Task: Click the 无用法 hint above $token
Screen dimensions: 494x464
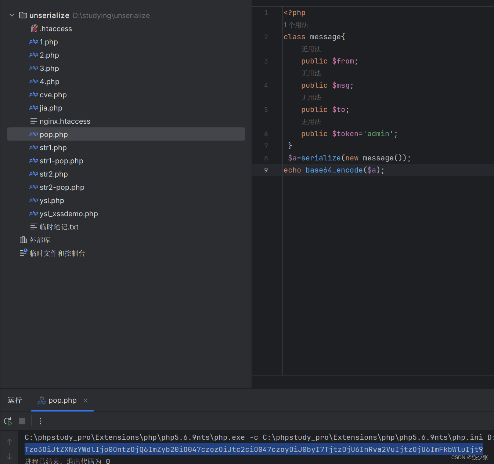Action: coord(311,122)
